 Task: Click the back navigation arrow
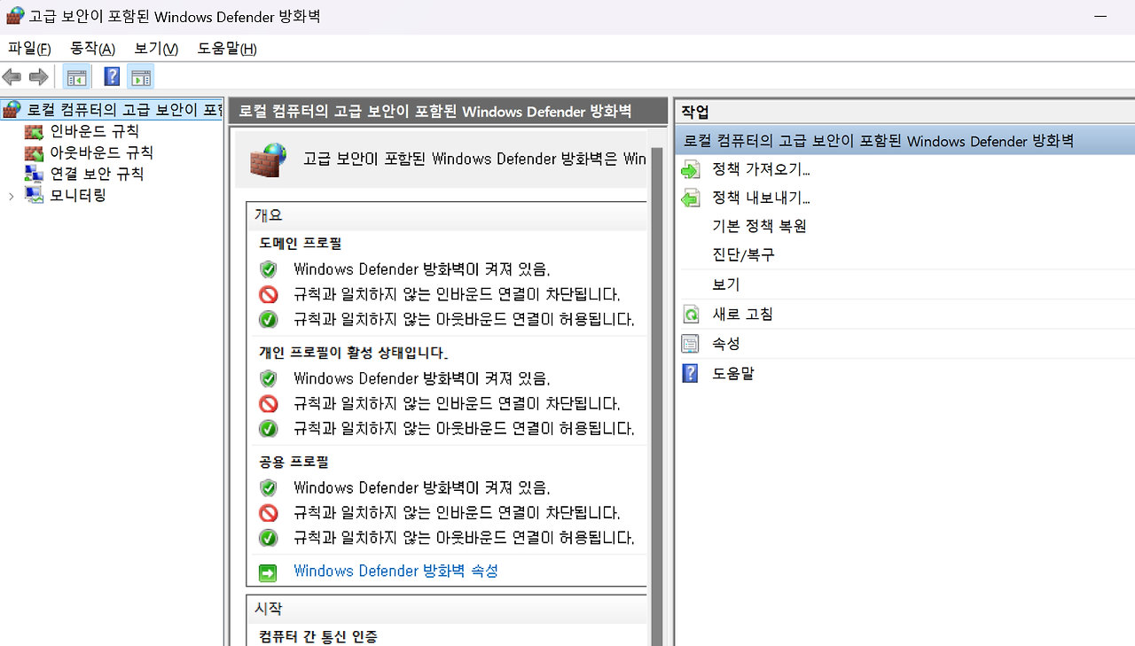tap(12, 76)
